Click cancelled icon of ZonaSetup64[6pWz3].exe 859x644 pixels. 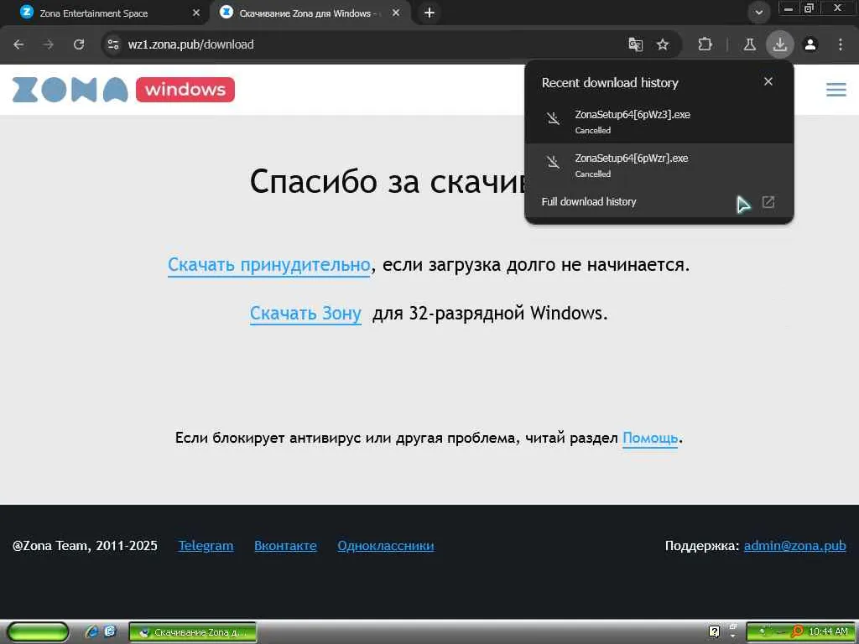(x=554, y=118)
